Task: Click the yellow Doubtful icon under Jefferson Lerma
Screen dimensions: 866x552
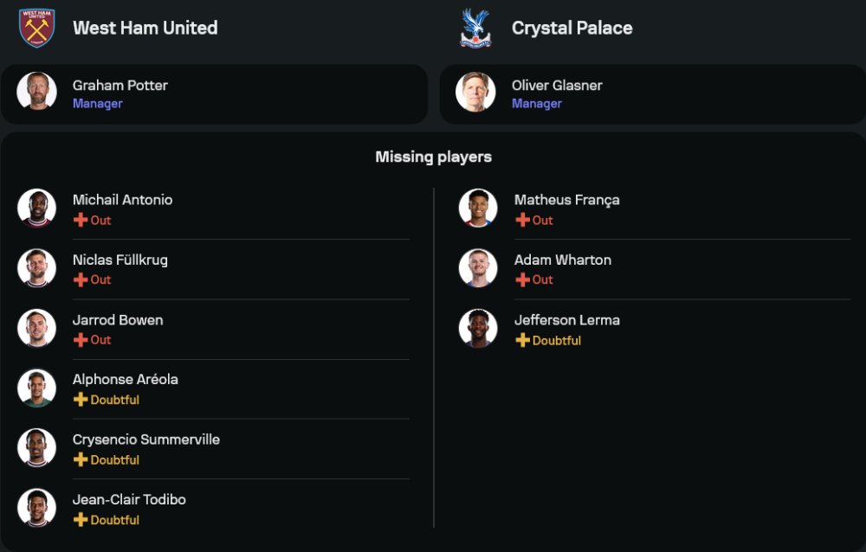Action: (x=522, y=340)
